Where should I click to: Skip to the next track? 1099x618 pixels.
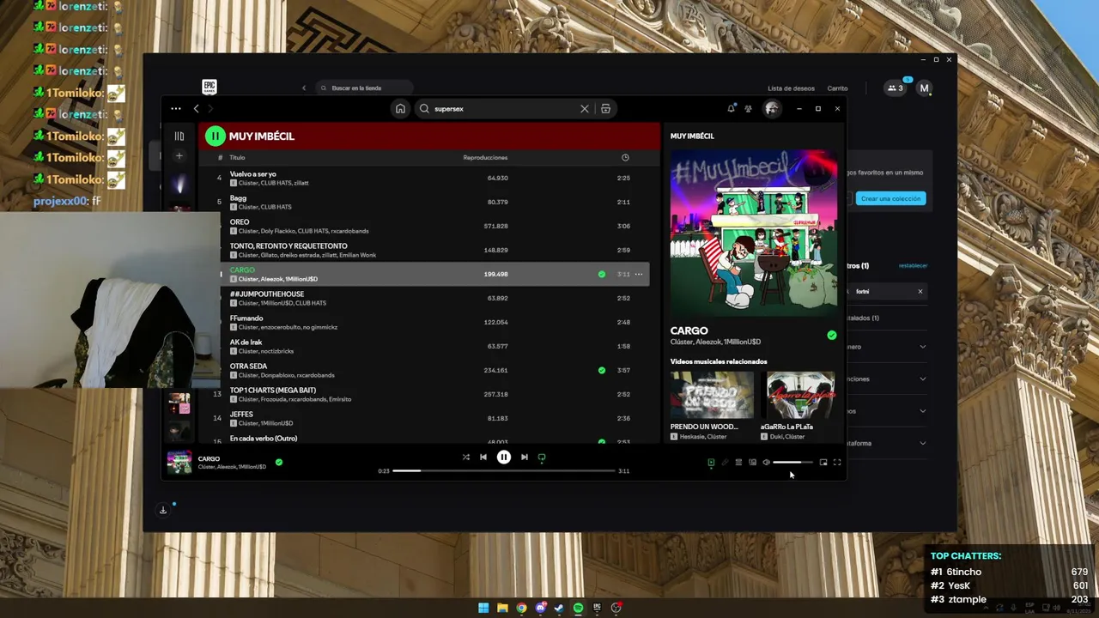(x=525, y=457)
